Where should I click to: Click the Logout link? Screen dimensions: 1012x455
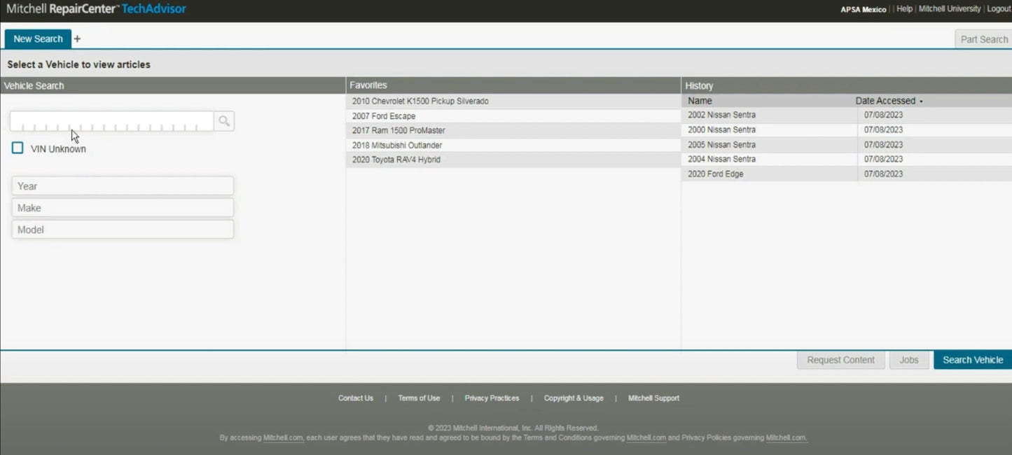click(x=999, y=9)
